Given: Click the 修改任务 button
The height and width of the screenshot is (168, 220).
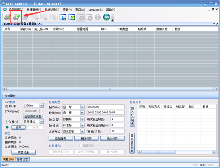Looking at the screenshot, I should tap(112, 139).
